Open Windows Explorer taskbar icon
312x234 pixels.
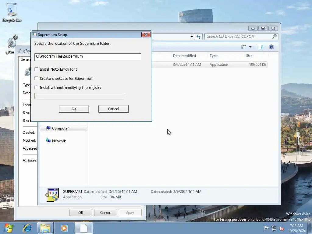[x=45, y=228]
